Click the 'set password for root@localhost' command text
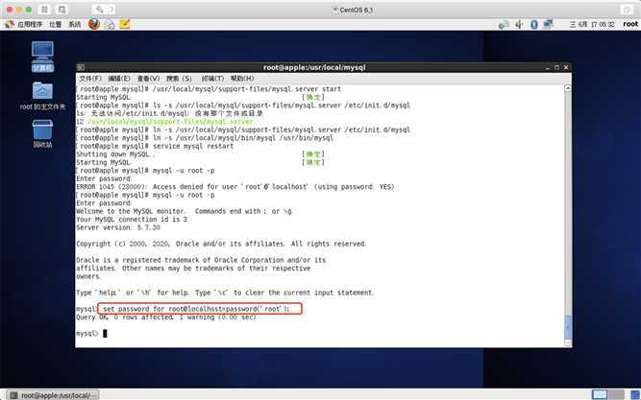641x400 pixels. click(x=196, y=309)
